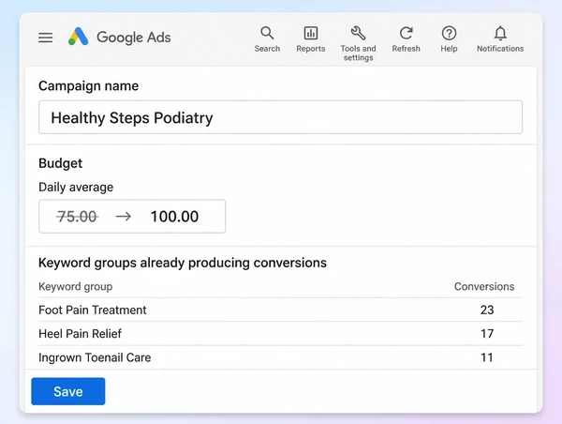This screenshot has height=424, width=562.
Task: Click the Google Ads title text
Action: (x=134, y=38)
